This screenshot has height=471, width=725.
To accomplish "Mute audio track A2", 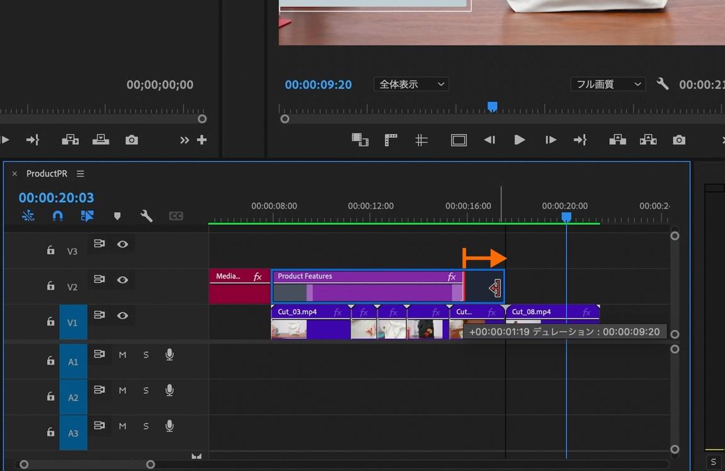I will 122,390.
